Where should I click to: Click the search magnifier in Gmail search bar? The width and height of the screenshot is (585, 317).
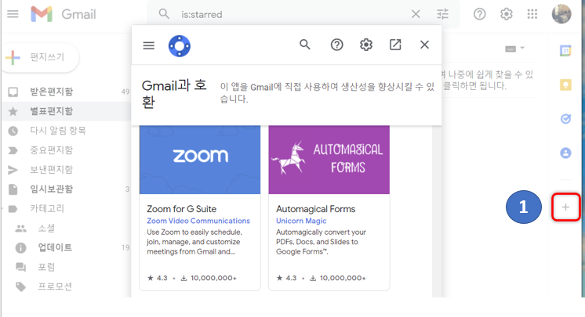click(164, 14)
